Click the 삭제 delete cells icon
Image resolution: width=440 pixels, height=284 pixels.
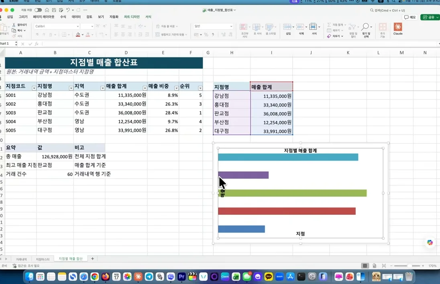pos(300,27)
